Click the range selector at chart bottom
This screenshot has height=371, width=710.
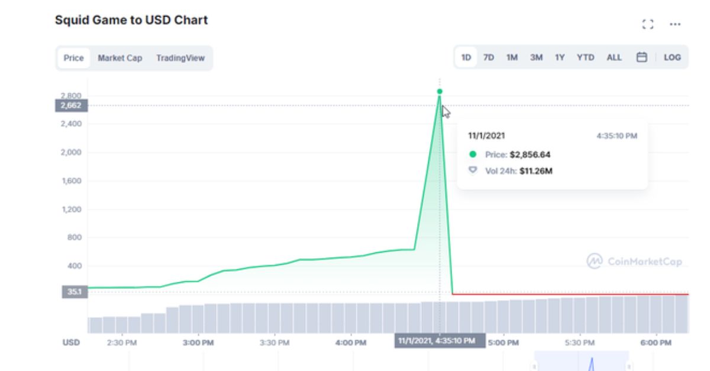581,362
